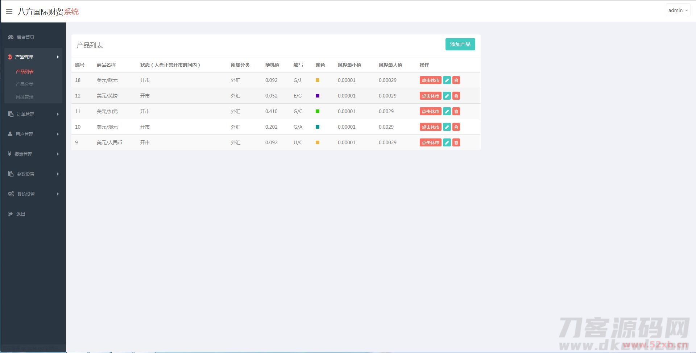Image resolution: width=696 pixels, height=353 pixels.
Task: Edit the 美元/人民币 product with pencil icon
Action: click(447, 143)
